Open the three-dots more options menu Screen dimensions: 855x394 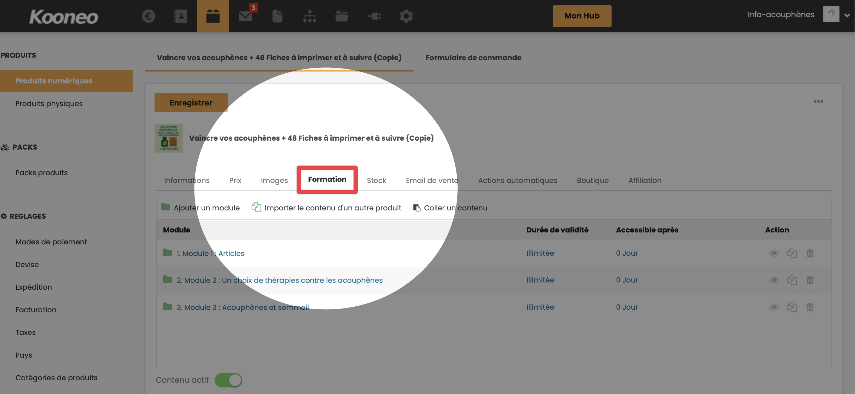pos(818,102)
